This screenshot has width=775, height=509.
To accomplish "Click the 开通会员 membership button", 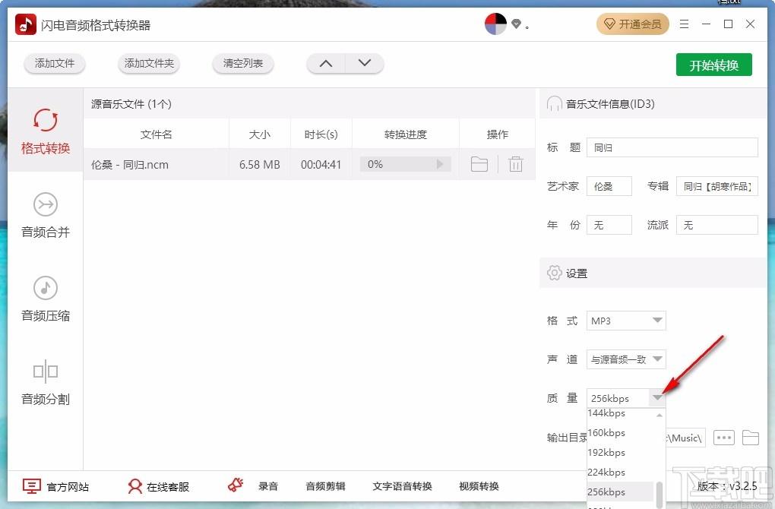I will (x=633, y=24).
